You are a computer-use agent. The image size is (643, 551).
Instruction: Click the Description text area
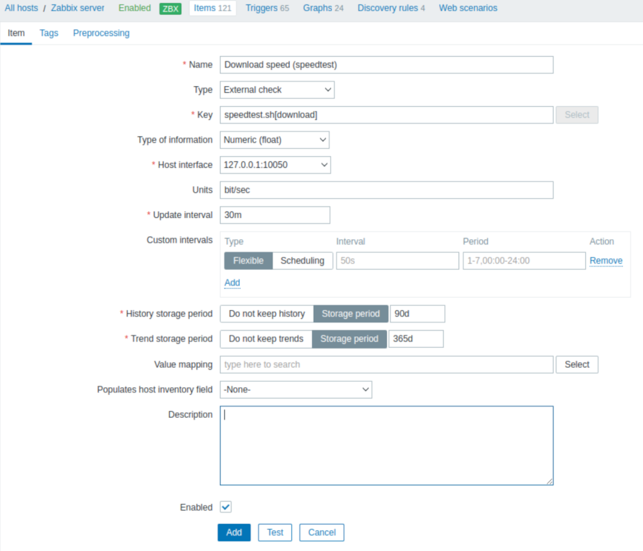386,446
